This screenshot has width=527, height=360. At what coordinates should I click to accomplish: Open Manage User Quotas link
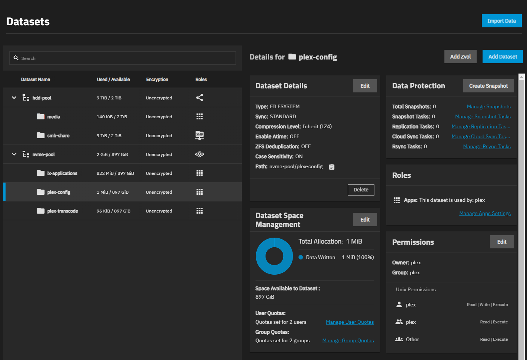(x=350, y=322)
